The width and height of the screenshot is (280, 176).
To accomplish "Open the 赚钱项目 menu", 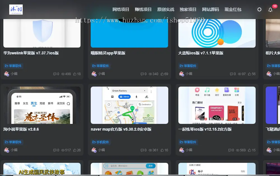I will click(x=143, y=10).
